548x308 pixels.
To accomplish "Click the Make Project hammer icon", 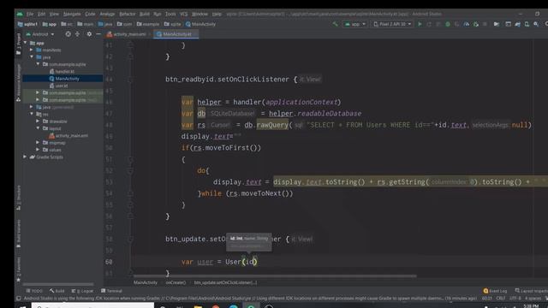I will coord(335,24).
